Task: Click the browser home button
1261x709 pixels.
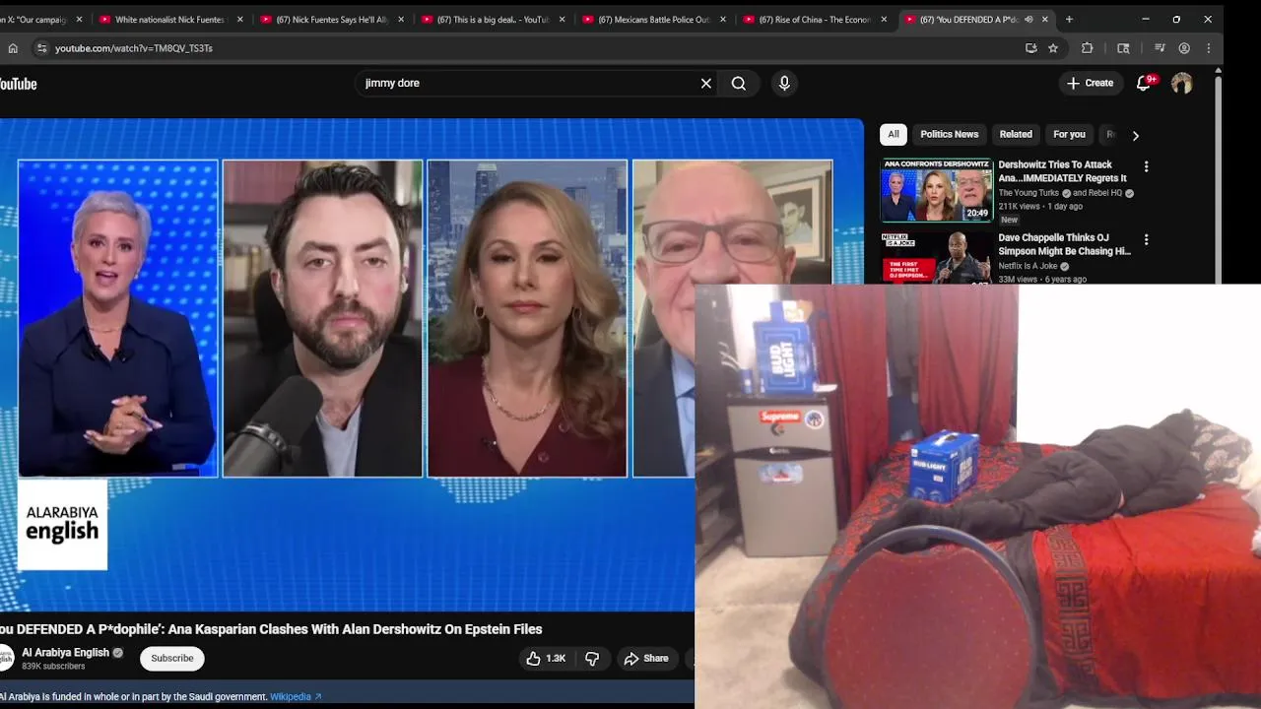Action: pyautogui.click(x=13, y=48)
